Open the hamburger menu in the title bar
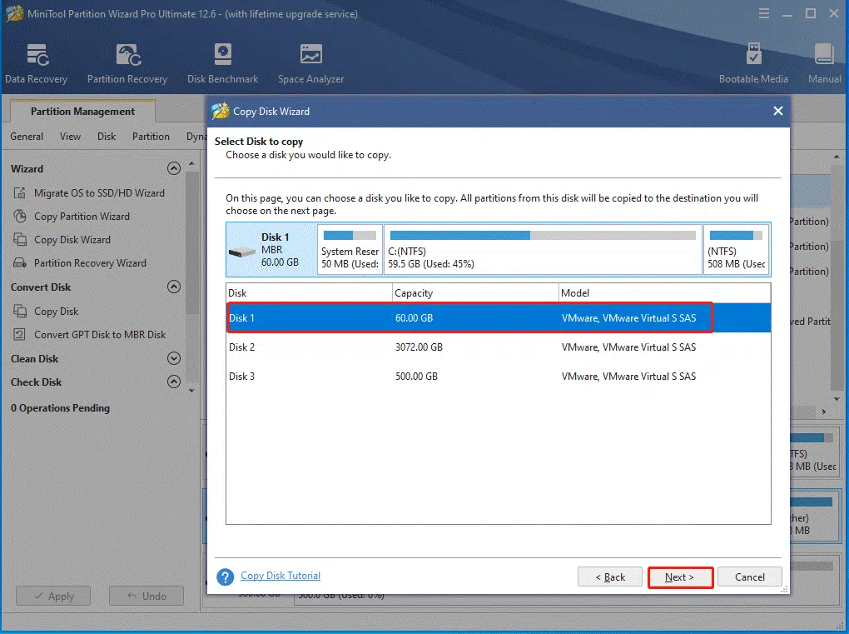This screenshot has width=849, height=634. 764,13
